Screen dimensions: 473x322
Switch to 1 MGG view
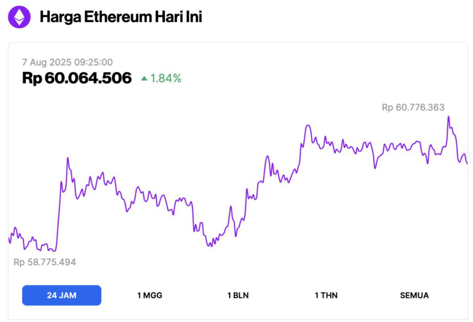pos(149,295)
